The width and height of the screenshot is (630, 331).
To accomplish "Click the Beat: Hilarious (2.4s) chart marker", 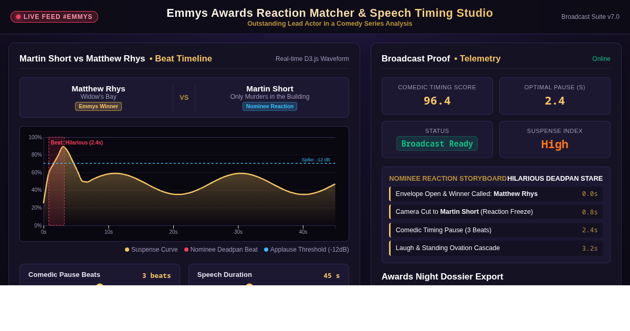I will tap(77, 142).
